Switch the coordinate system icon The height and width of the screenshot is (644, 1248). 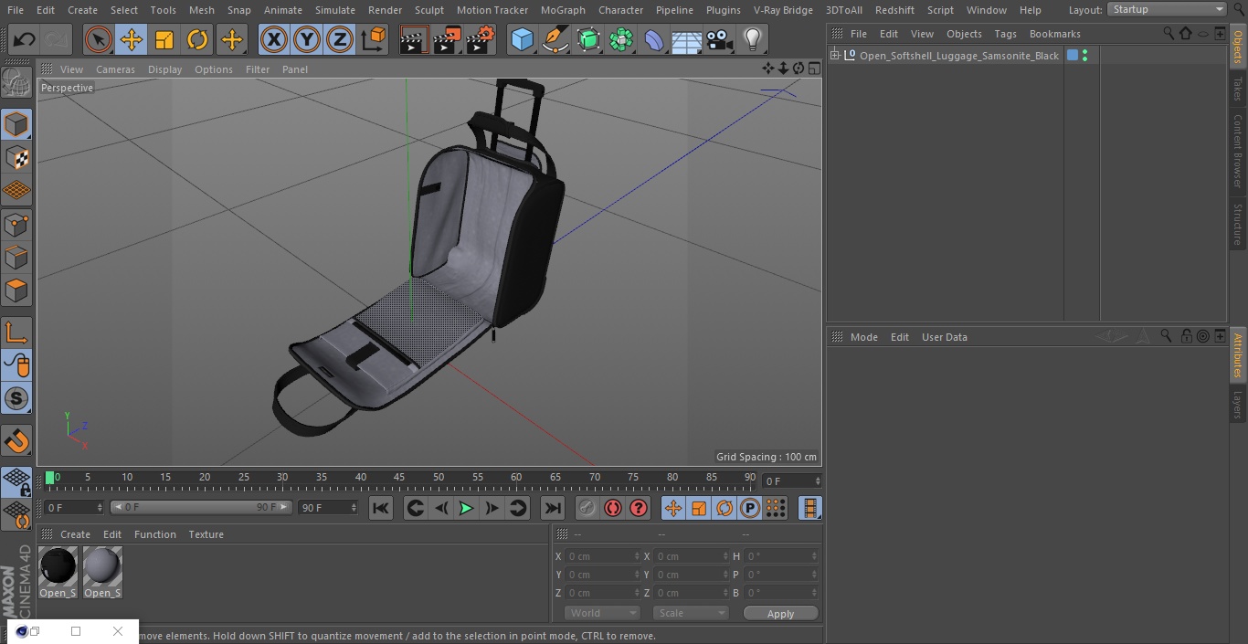(x=374, y=39)
